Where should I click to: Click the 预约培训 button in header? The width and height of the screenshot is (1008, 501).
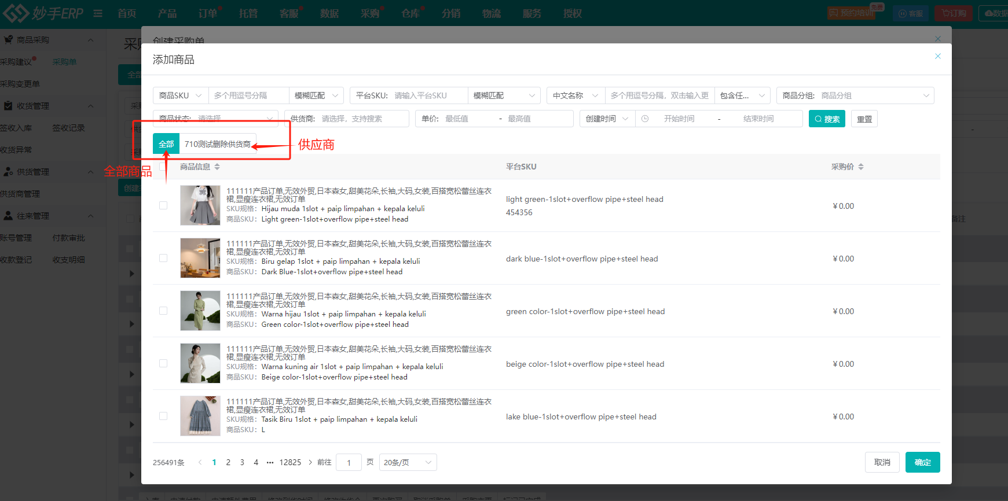coord(851,13)
